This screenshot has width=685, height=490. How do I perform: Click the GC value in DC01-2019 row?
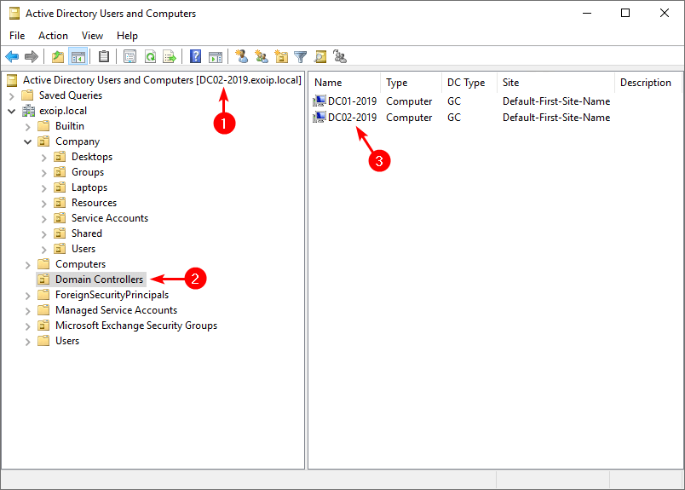(x=454, y=101)
